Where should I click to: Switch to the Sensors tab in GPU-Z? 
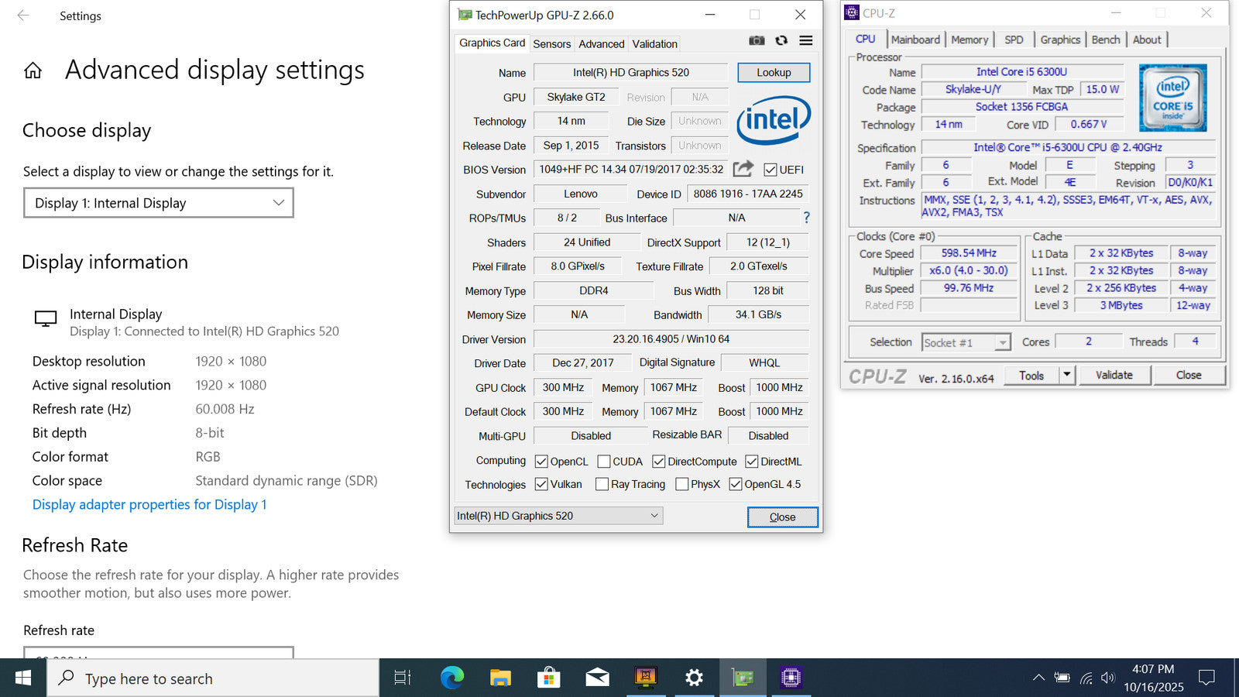(551, 44)
